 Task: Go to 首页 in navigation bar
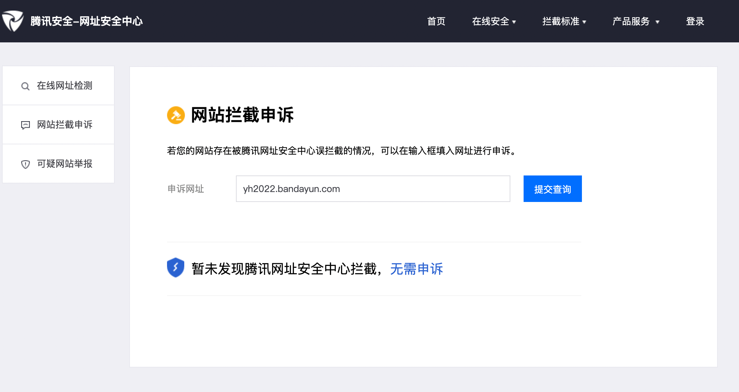[x=436, y=21]
